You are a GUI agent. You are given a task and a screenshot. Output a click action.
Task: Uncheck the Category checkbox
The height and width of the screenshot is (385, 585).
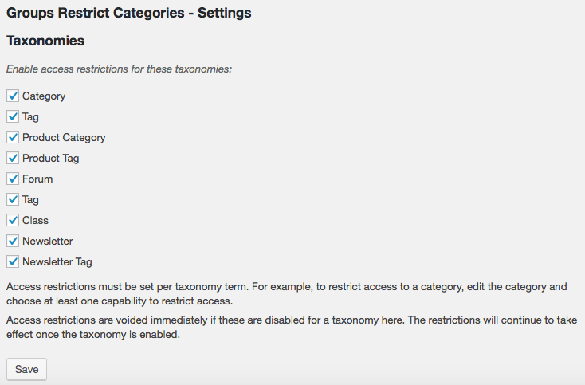(x=13, y=96)
